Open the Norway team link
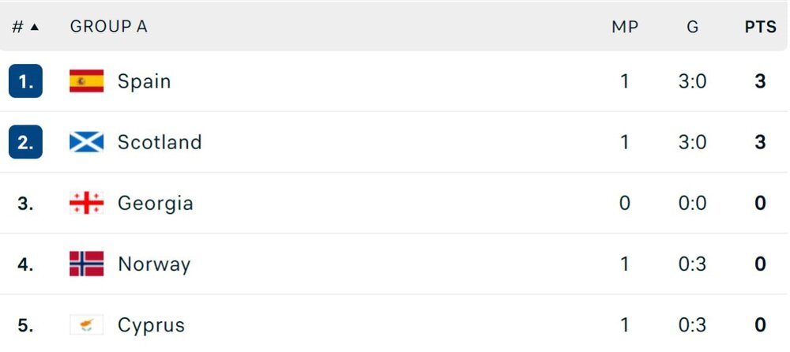Viewport: 790px width, 352px height. (154, 264)
